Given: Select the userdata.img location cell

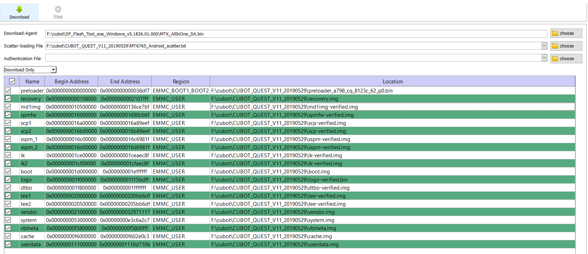Looking at the screenshot, I should point(393,244).
